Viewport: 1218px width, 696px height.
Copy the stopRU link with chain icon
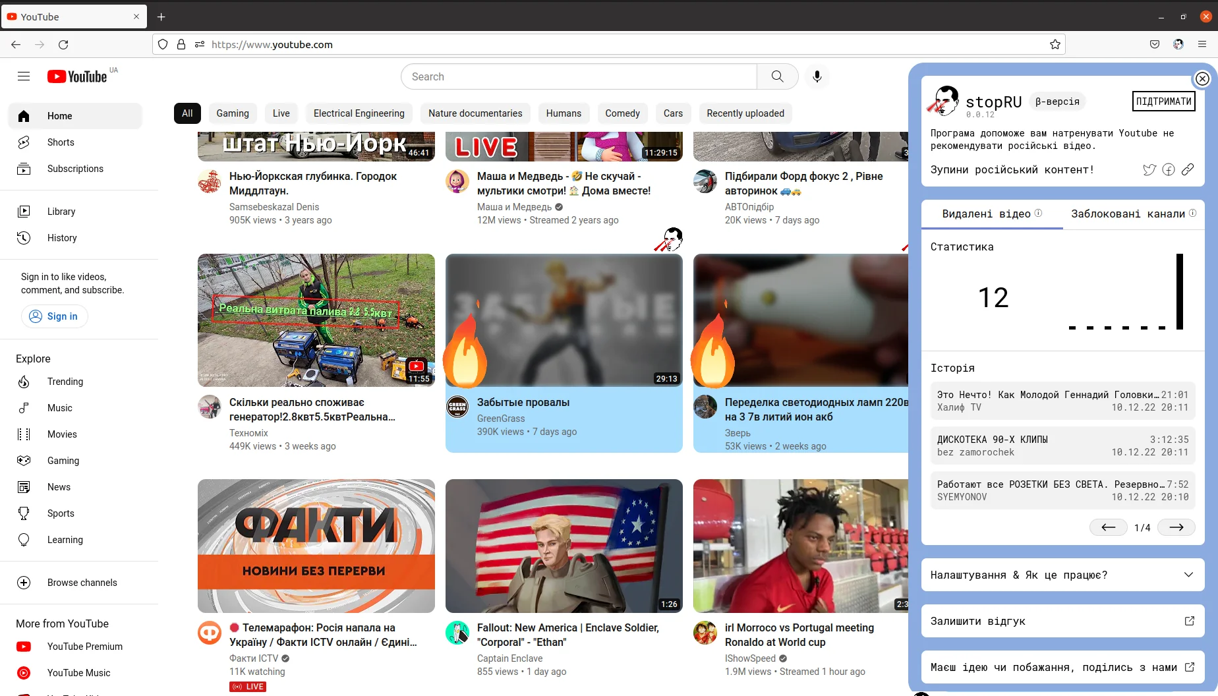[1188, 169]
